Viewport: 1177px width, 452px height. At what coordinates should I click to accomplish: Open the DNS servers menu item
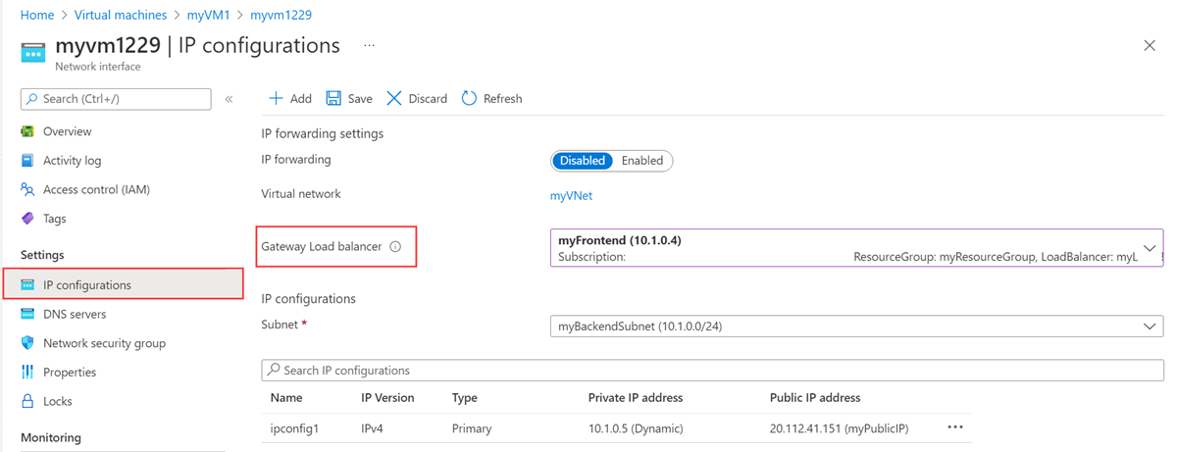[75, 315]
